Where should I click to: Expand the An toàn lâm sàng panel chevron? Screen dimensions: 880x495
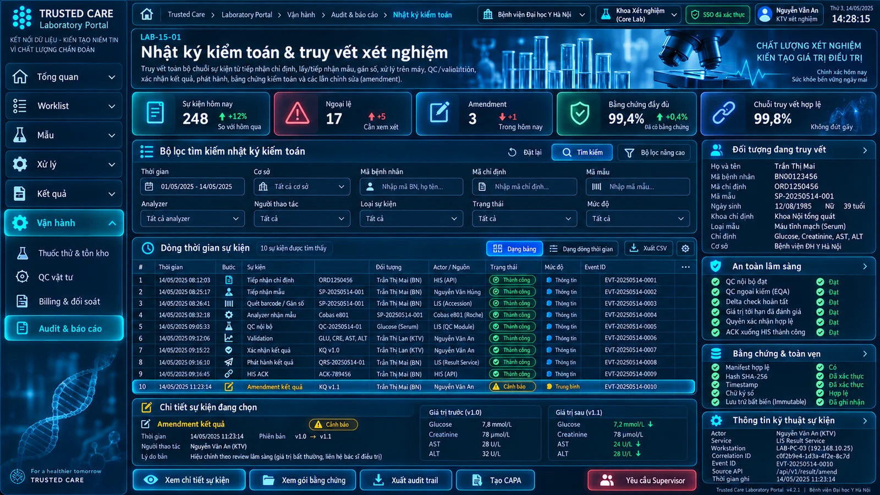pyautogui.click(x=865, y=266)
